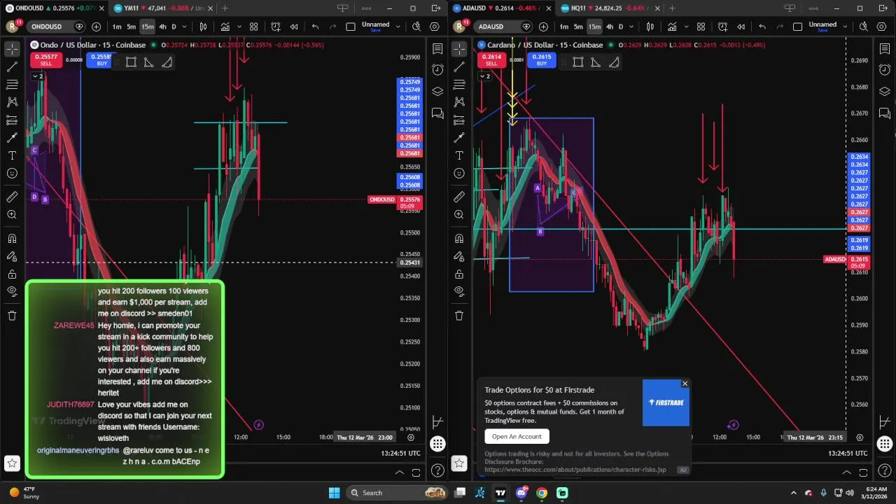Viewport: 896px width, 504px height.
Task: Toggle hide all drawings eye in ONDOUSD sidebar
Action: [x=12, y=291]
